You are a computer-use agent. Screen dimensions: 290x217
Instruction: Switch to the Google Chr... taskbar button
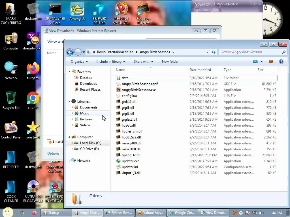coord(183,213)
